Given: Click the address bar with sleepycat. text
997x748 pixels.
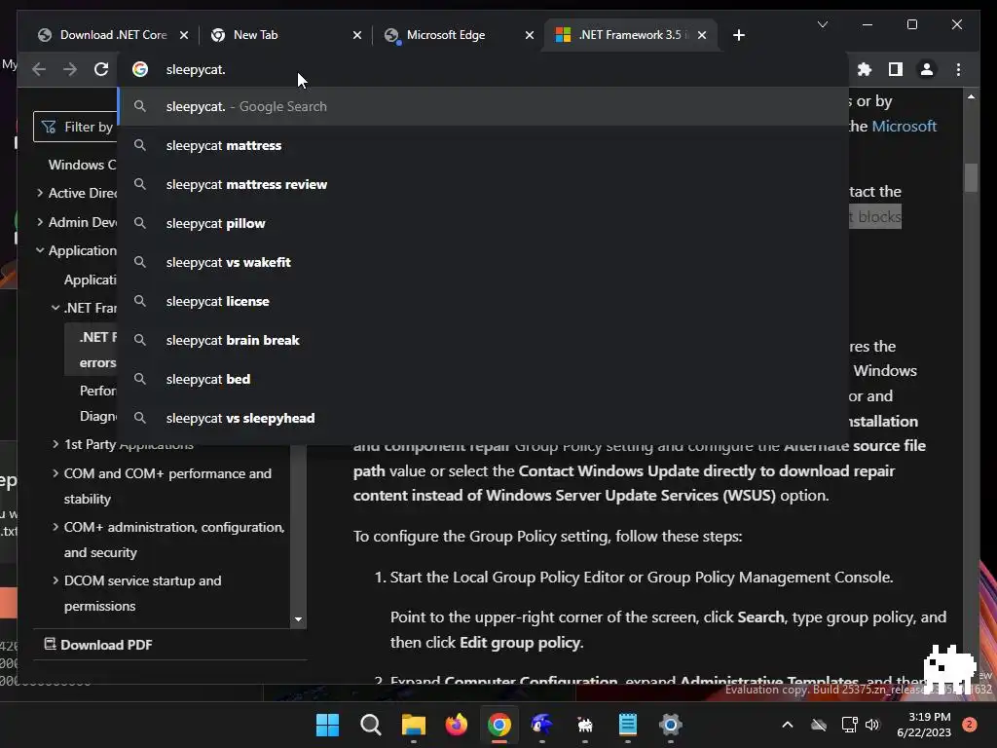Looking at the screenshot, I should coord(483,69).
